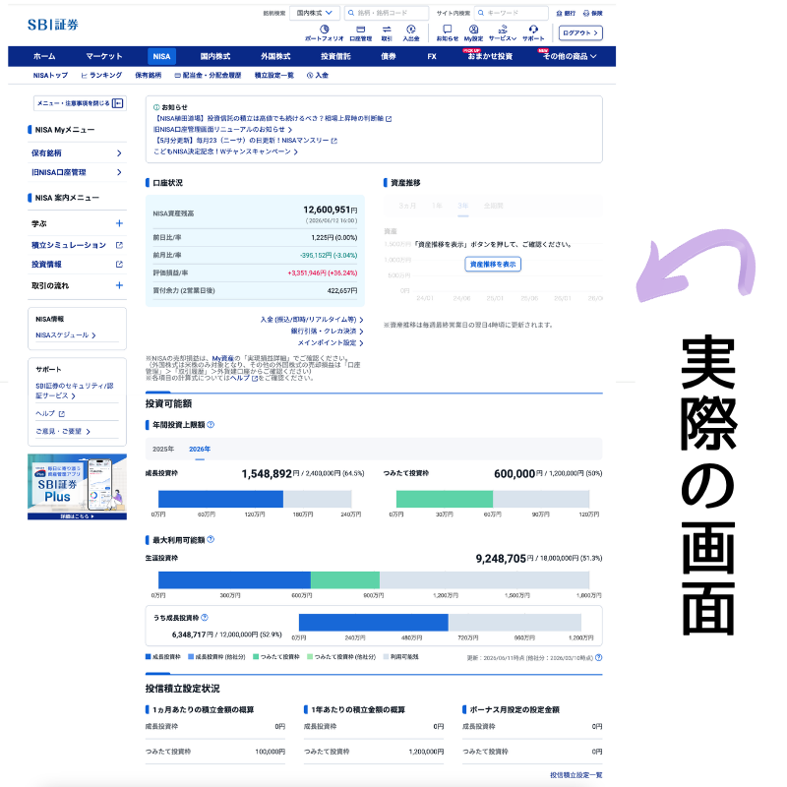Open ご意見・ご要望 support link
The height and width of the screenshot is (787, 787).
coord(63,431)
